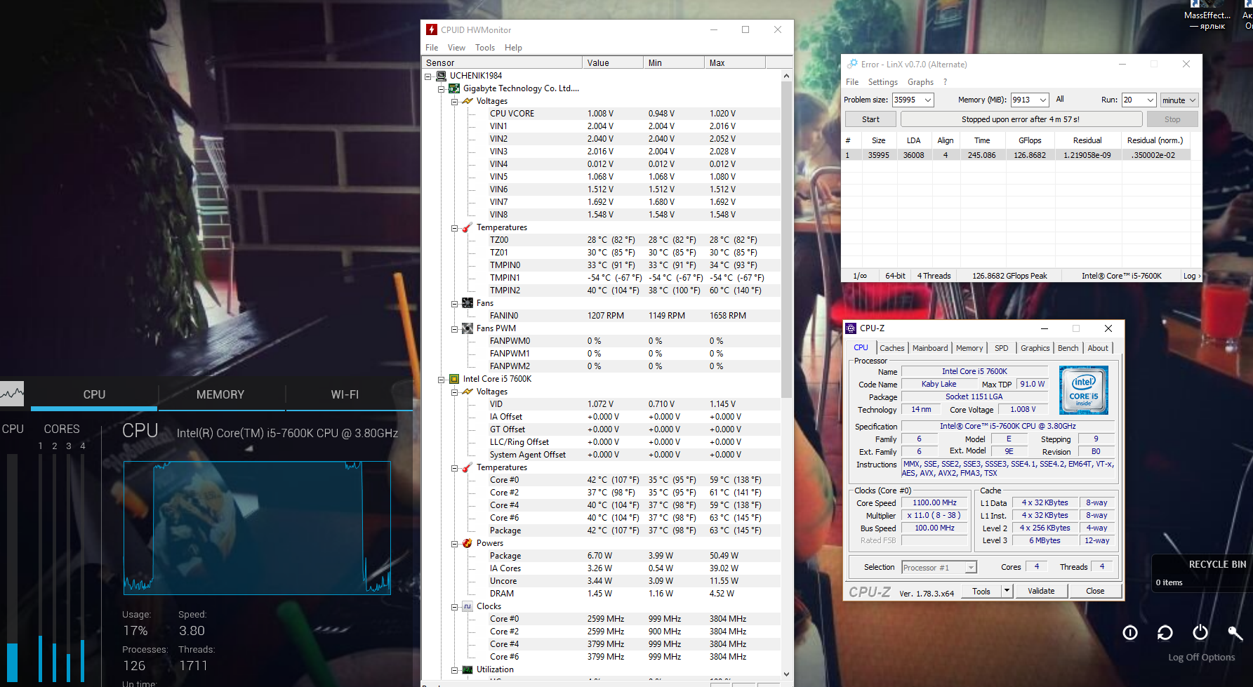Select result row 1 in the LinX table

coord(1016,155)
